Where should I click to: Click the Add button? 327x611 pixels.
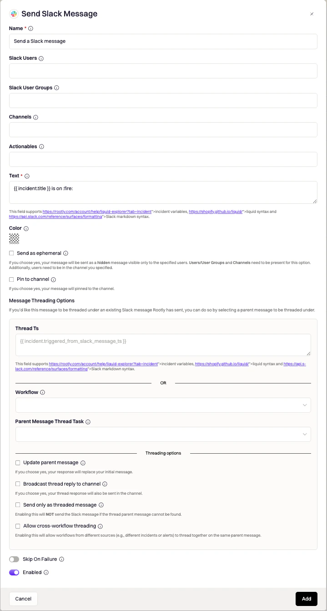306,599
